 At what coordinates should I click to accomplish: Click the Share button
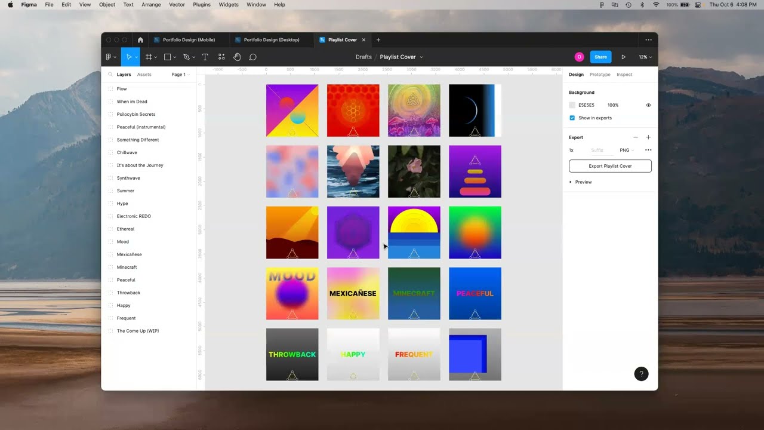(x=600, y=57)
